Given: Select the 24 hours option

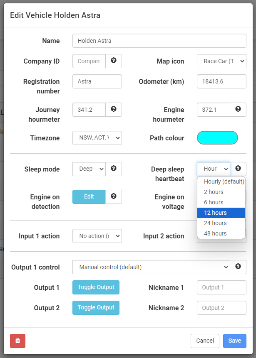Looking at the screenshot, I should (x=221, y=223).
